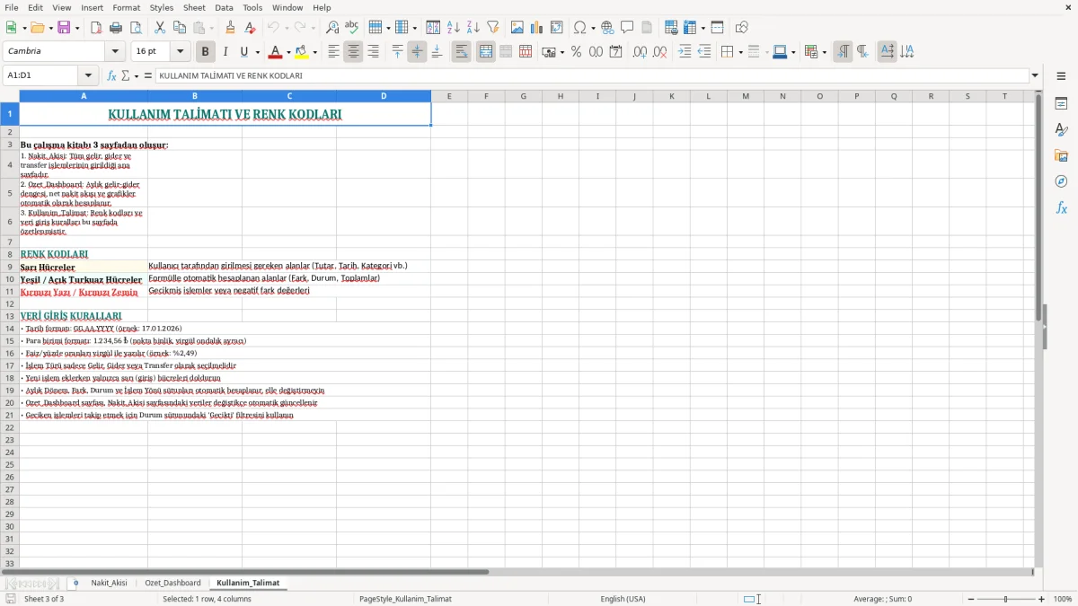Open sidebar Styles panel icon
Screen dimensions: 1078x606
coord(1061,129)
